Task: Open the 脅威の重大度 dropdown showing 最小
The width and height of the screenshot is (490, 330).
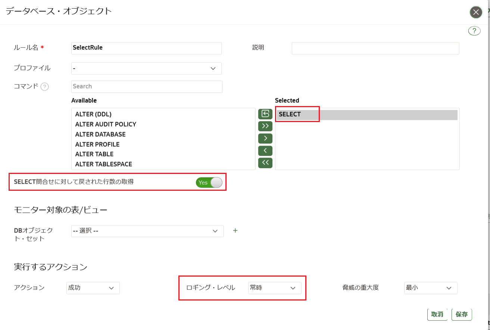Action: [x=431, y=288]
